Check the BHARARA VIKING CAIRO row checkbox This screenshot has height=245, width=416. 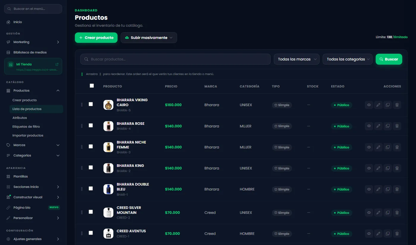click(91, 104)
